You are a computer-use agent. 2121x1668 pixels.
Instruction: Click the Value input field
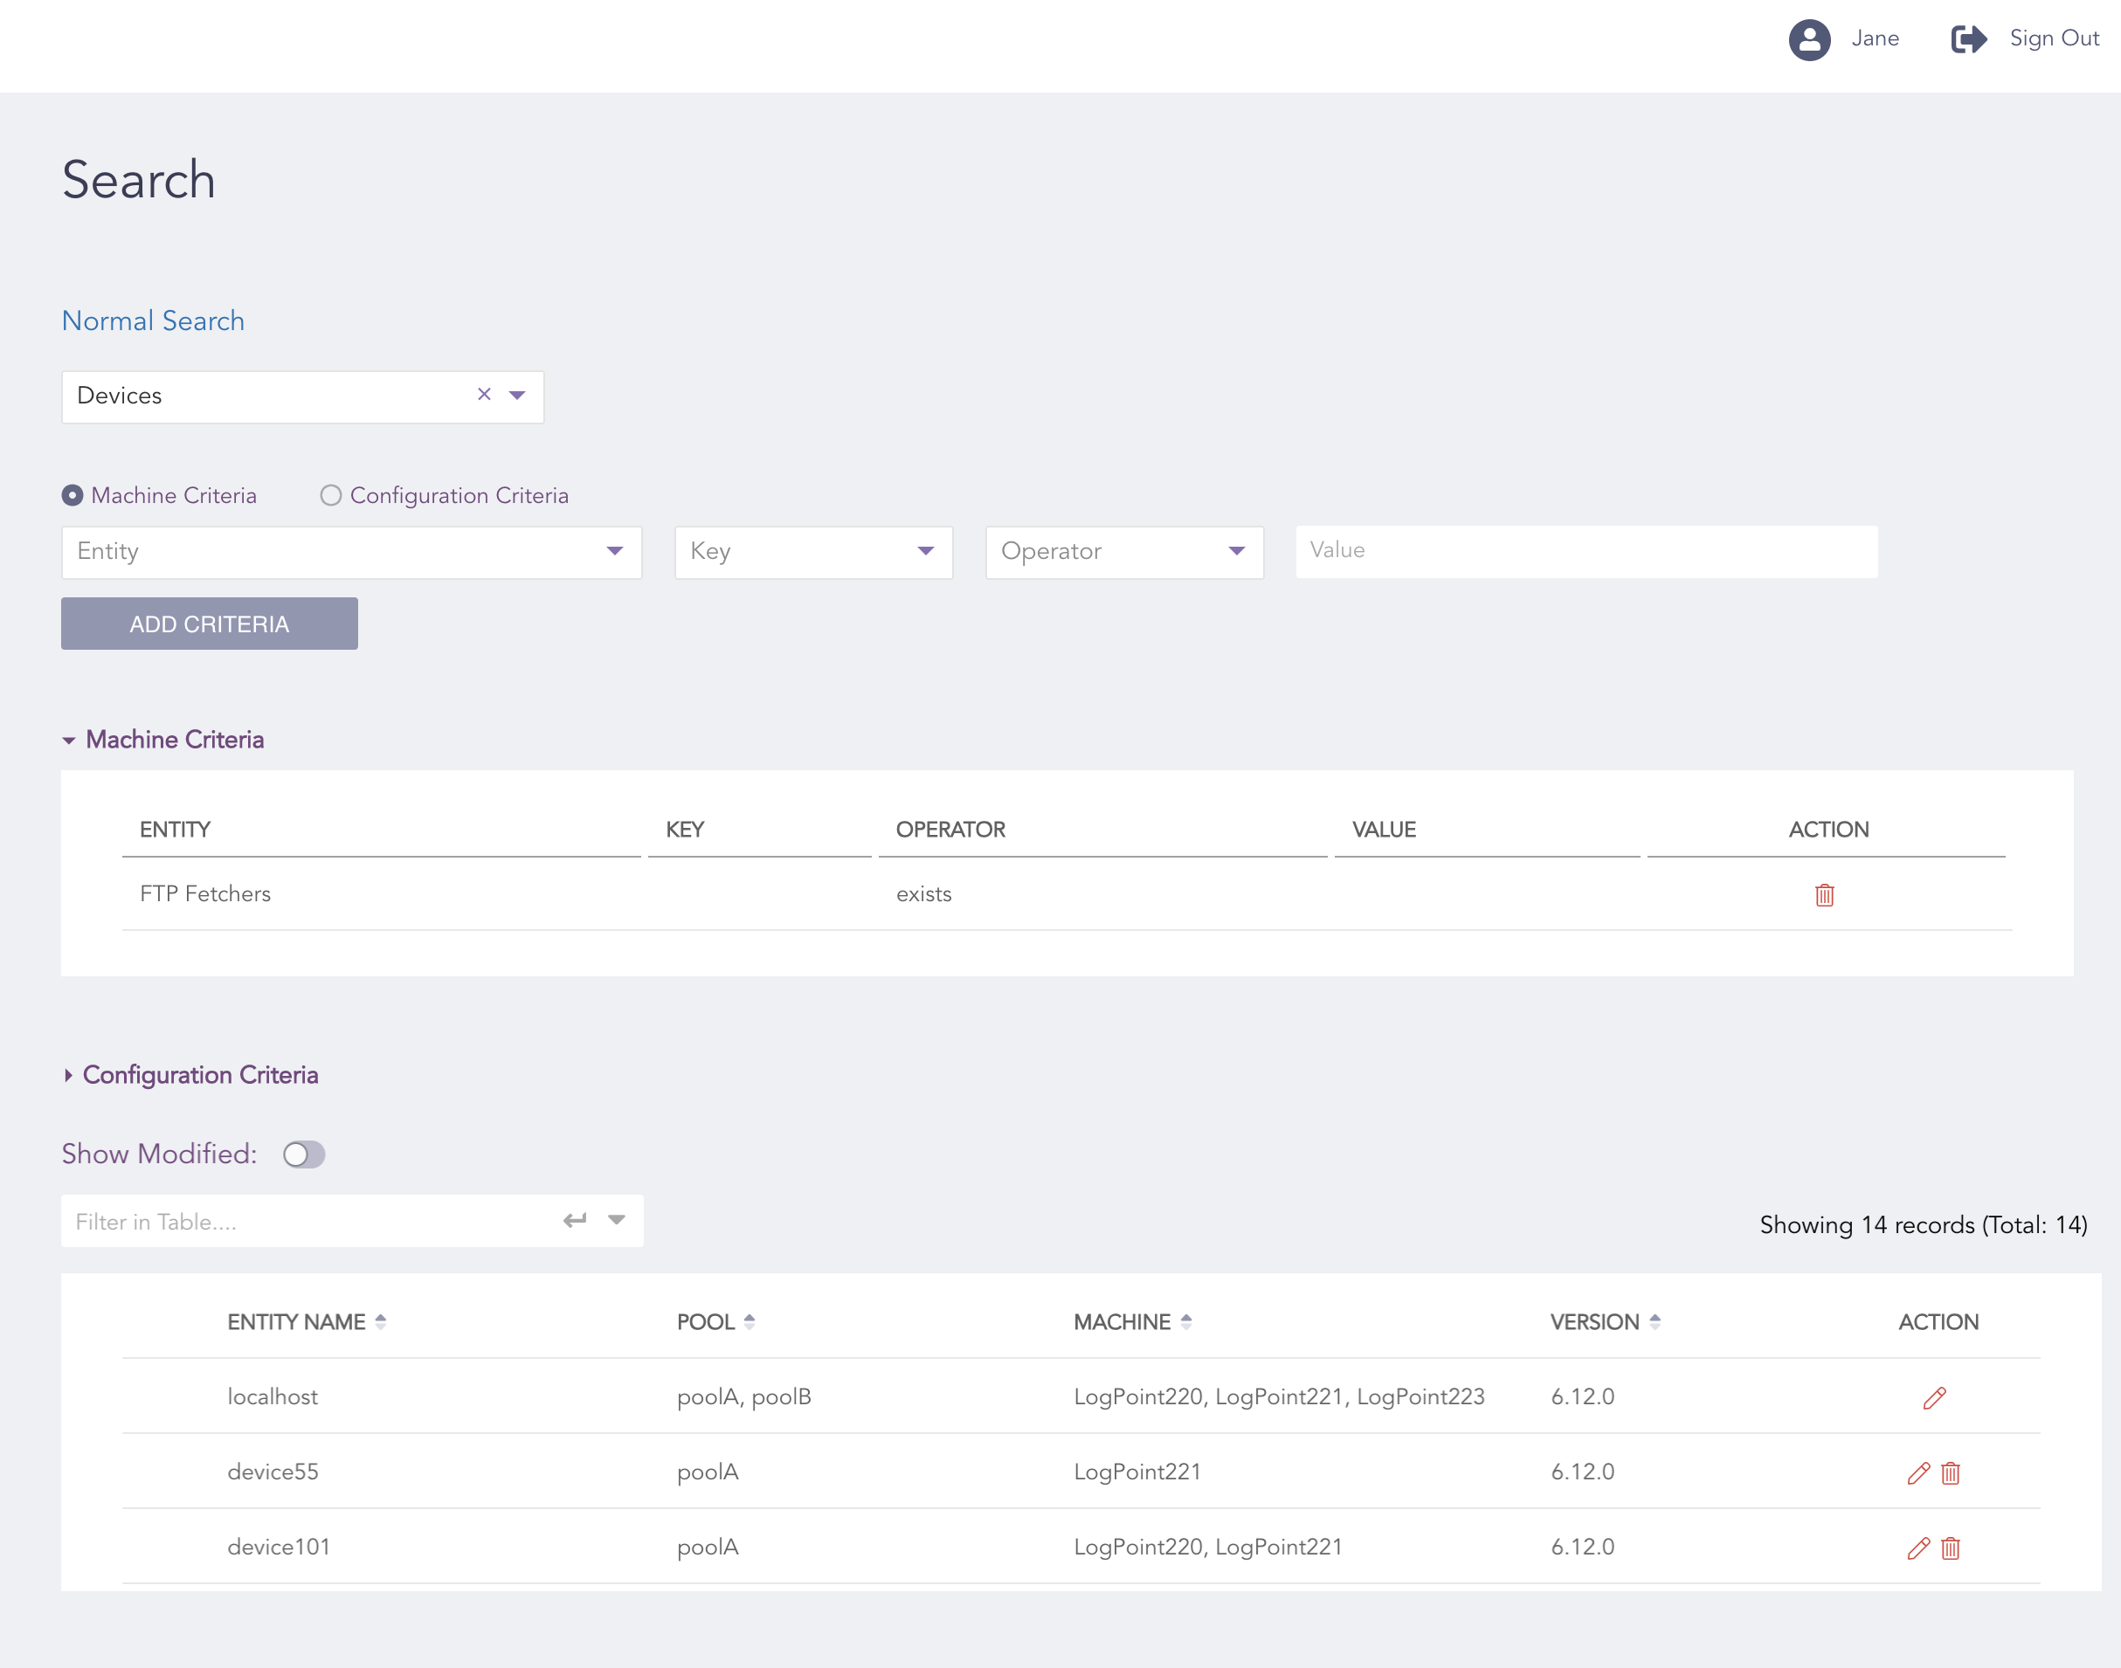point(1585,551)
